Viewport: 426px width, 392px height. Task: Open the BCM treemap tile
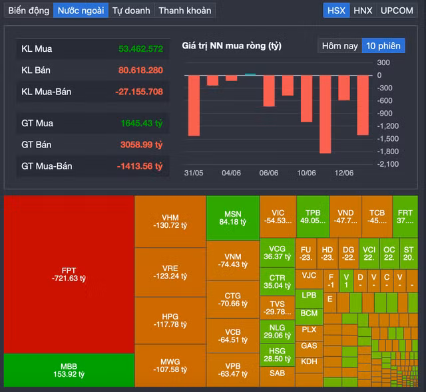[x=309, y=316]
